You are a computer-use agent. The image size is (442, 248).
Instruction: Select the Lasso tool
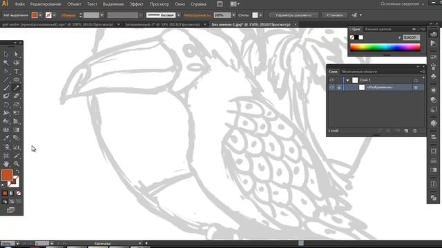pyautogui.click(x=17, y=63)
